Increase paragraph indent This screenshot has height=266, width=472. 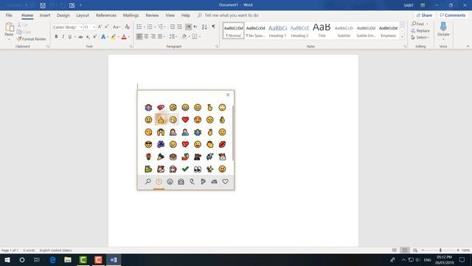[x=179, y=27]
